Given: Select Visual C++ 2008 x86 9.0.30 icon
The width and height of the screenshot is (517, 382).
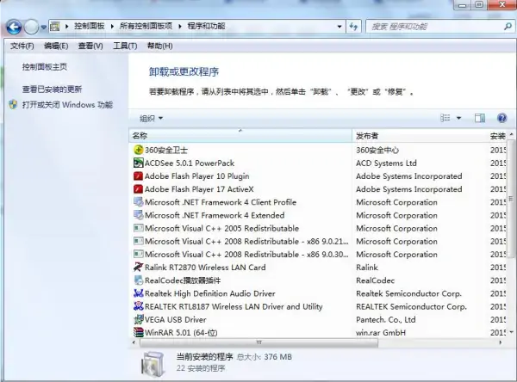Looking at the screenshot, I should 138,254.
